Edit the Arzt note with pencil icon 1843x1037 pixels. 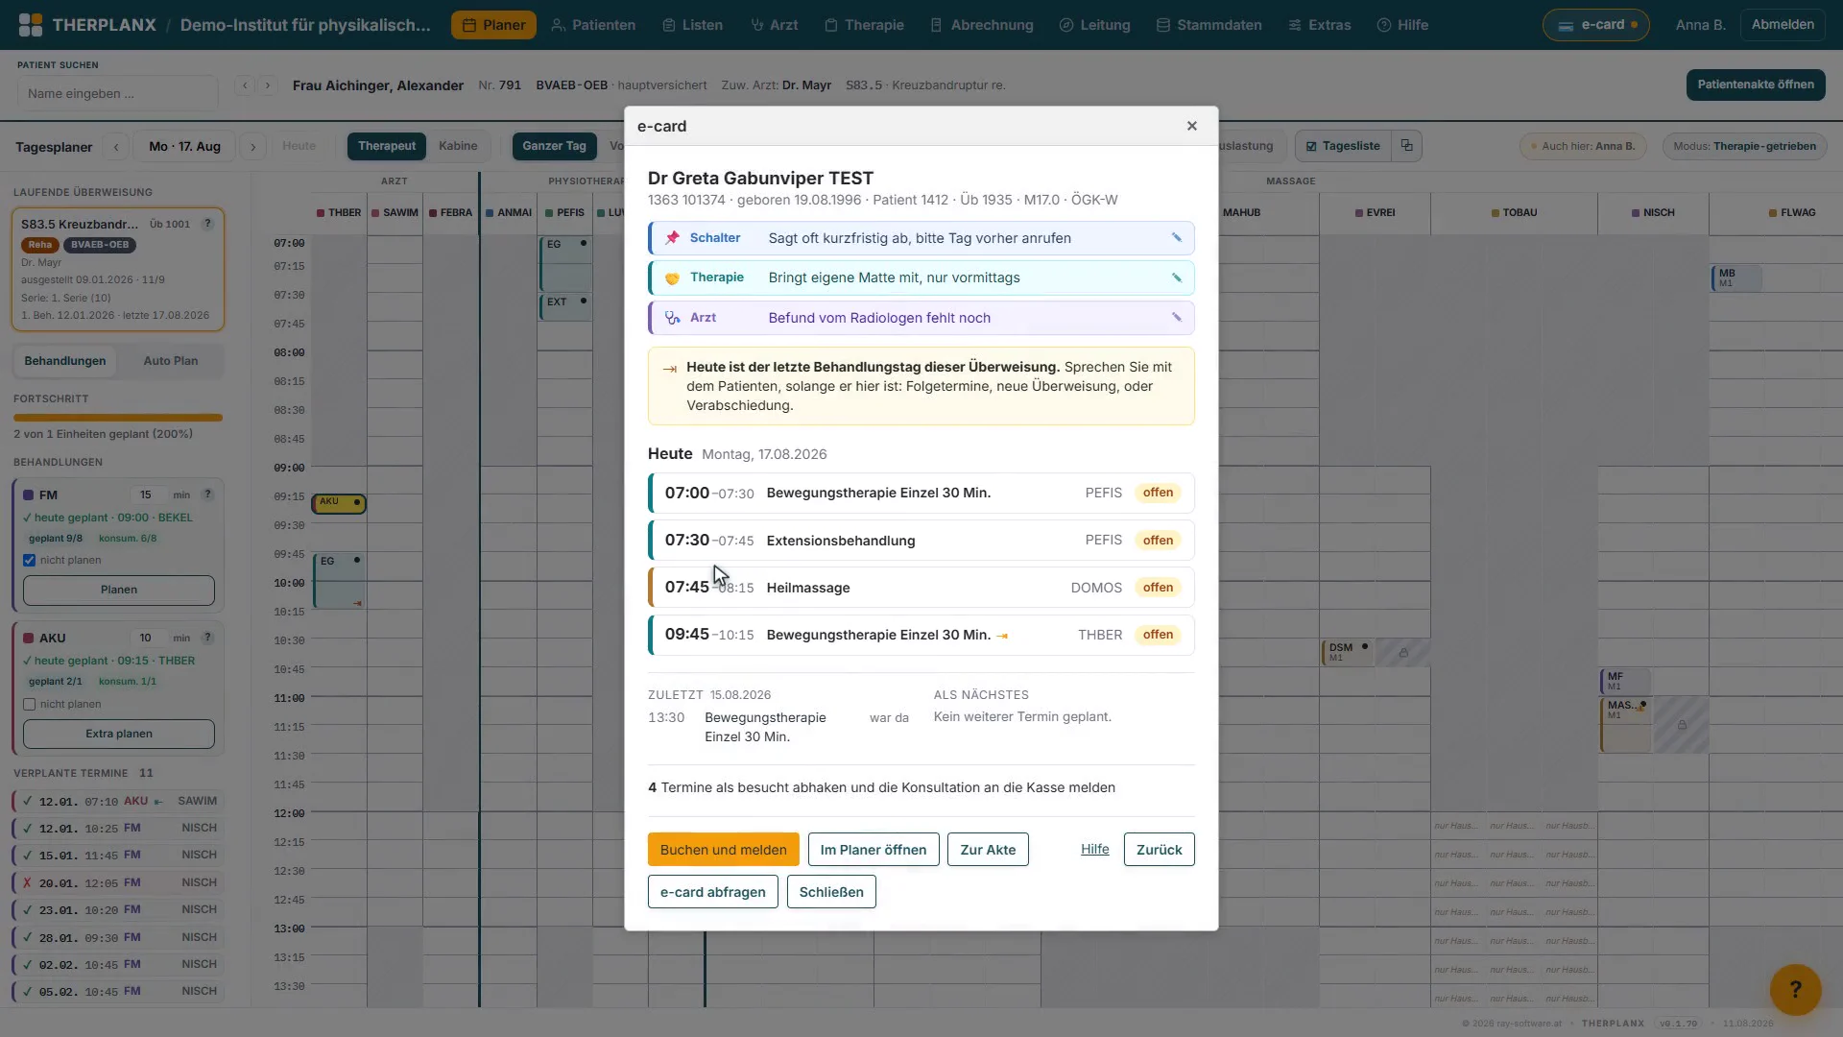tap(1176, 318)
